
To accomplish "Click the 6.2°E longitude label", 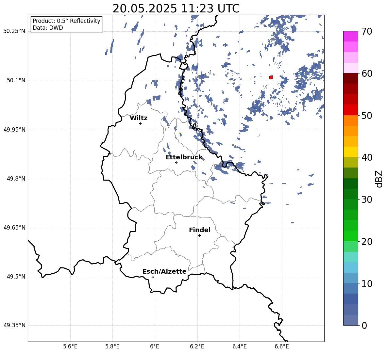I will pos(197,346).
